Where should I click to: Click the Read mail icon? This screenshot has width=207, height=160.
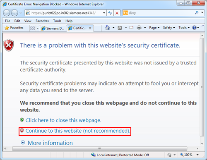click(x=131, y=28)
